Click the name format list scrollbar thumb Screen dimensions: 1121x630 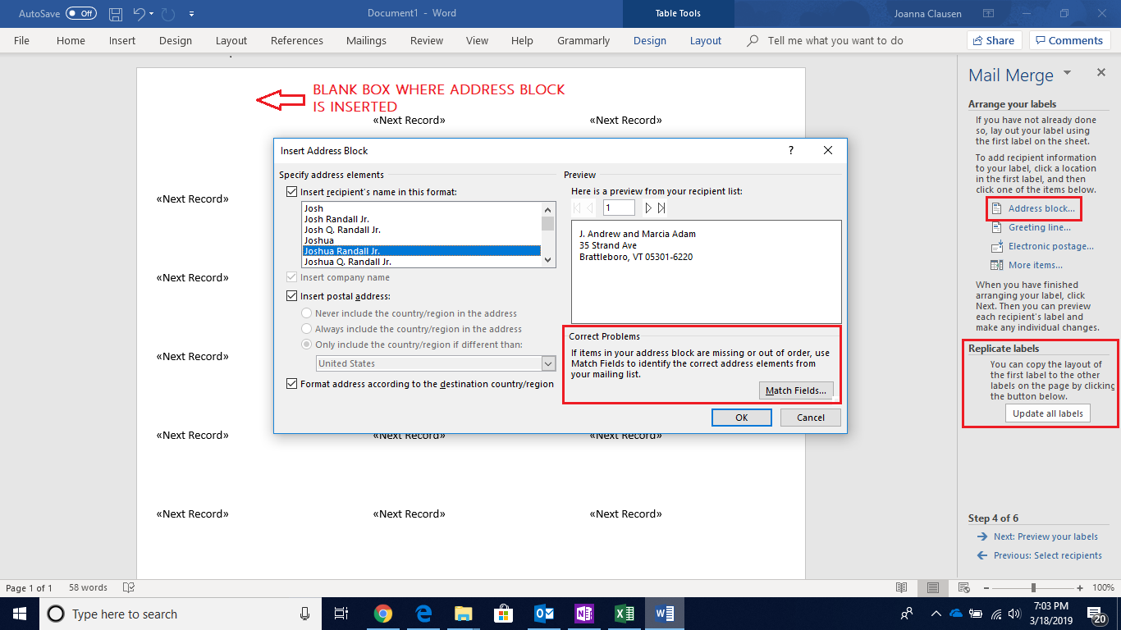point(548,223)
